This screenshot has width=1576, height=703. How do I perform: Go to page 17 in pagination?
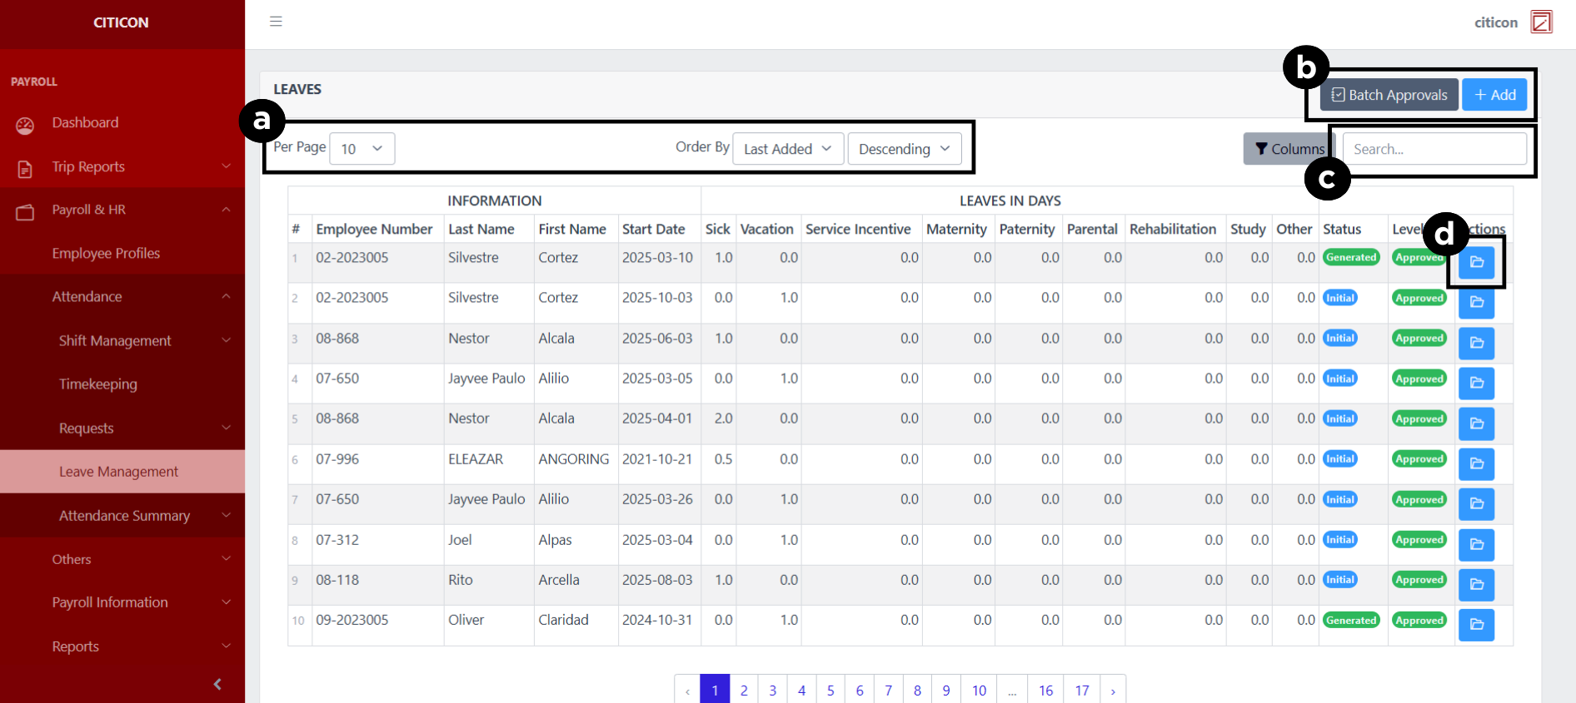point(1081,691)
